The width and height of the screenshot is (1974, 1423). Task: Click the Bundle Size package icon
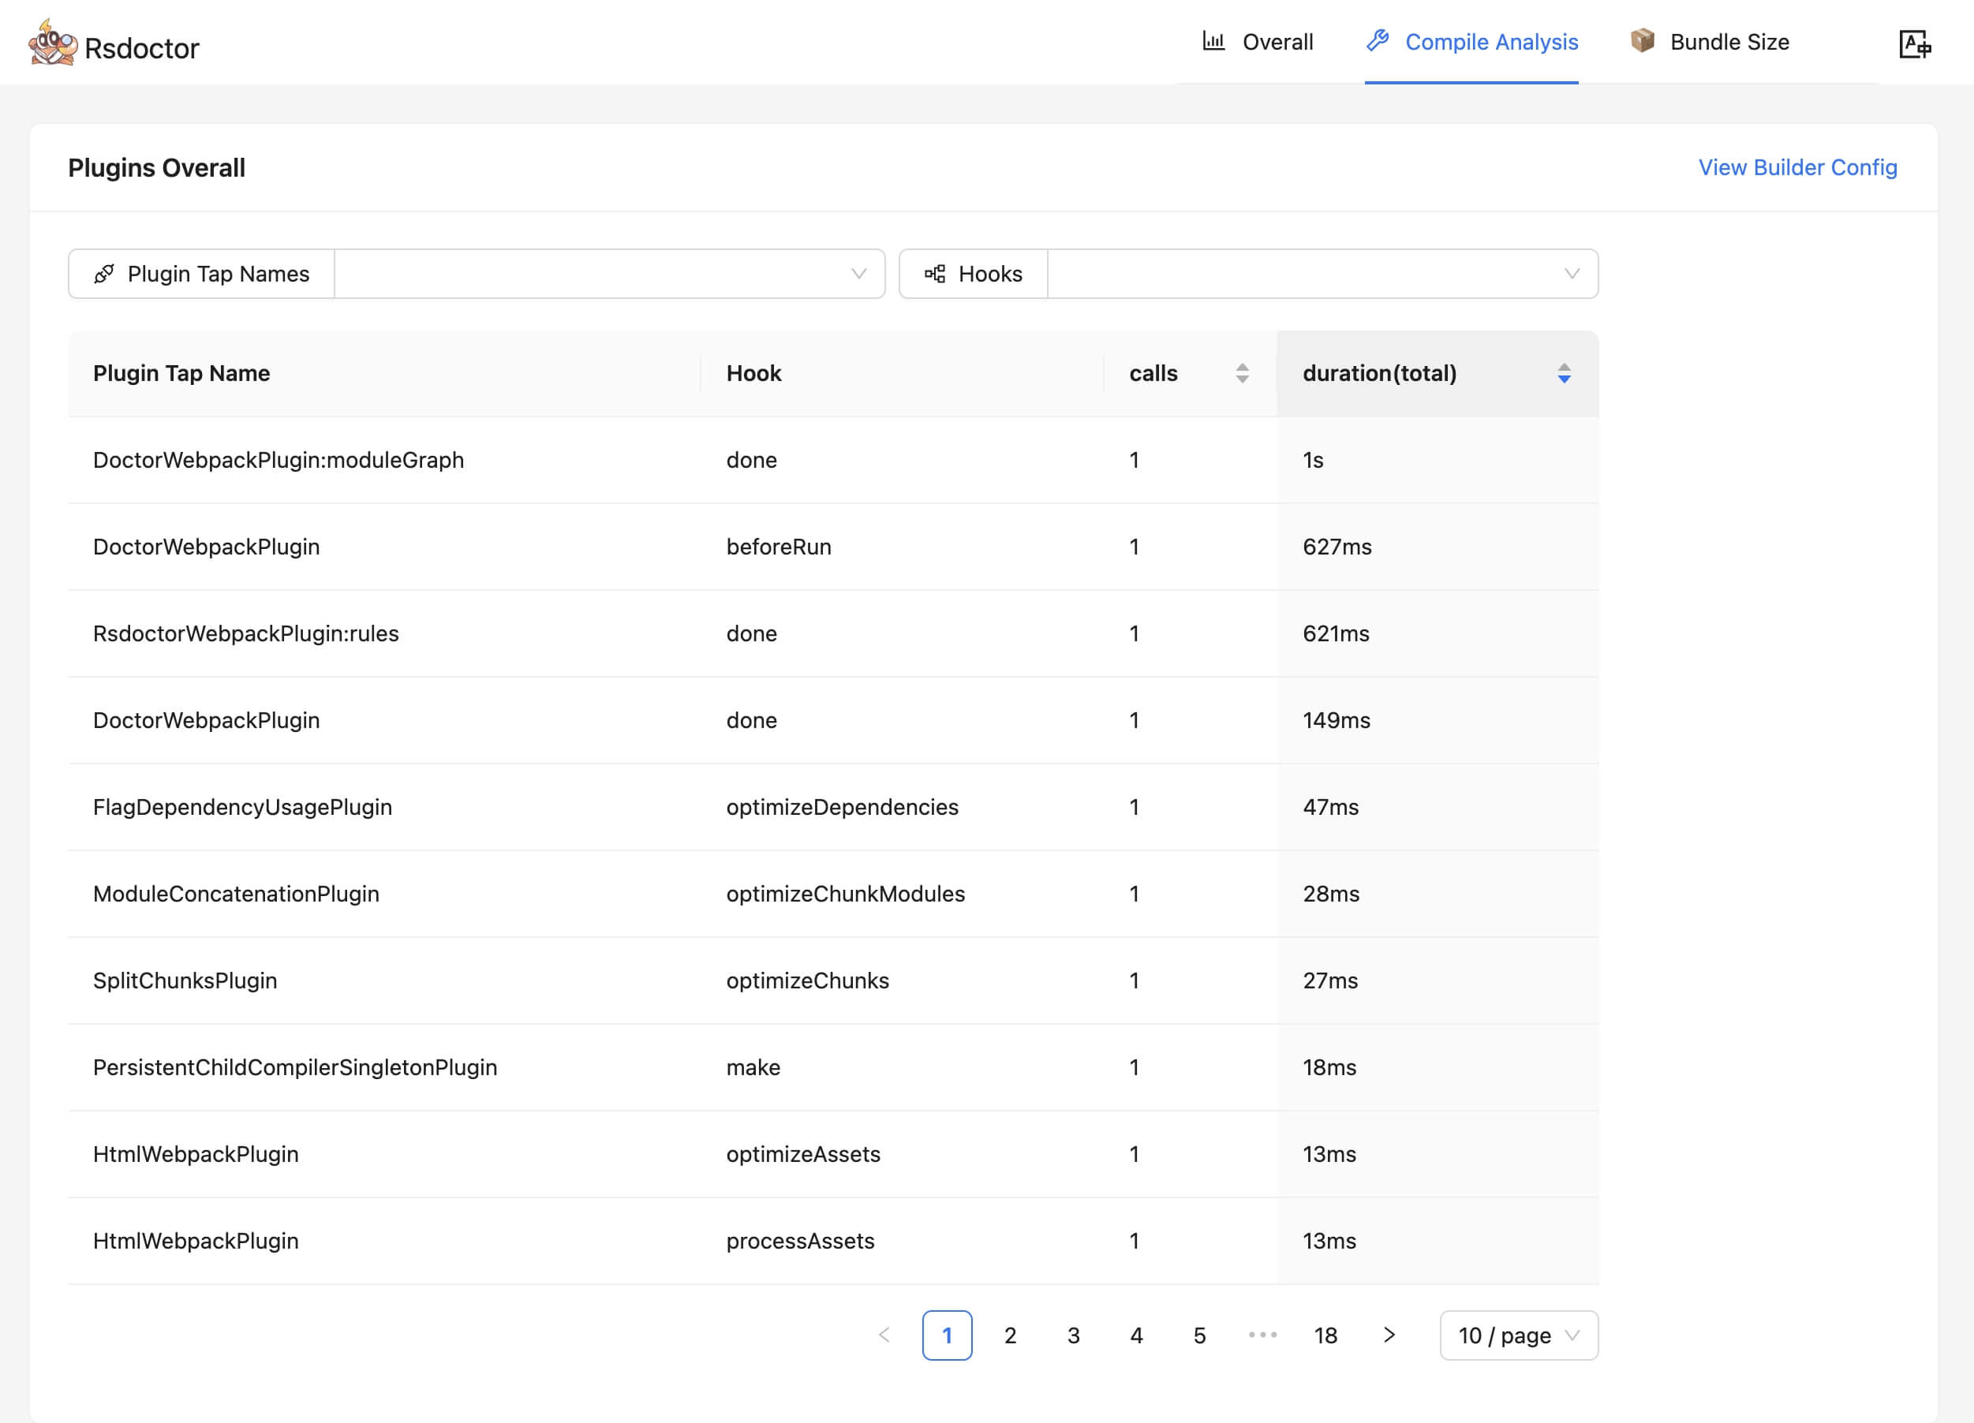(1643, 41)
